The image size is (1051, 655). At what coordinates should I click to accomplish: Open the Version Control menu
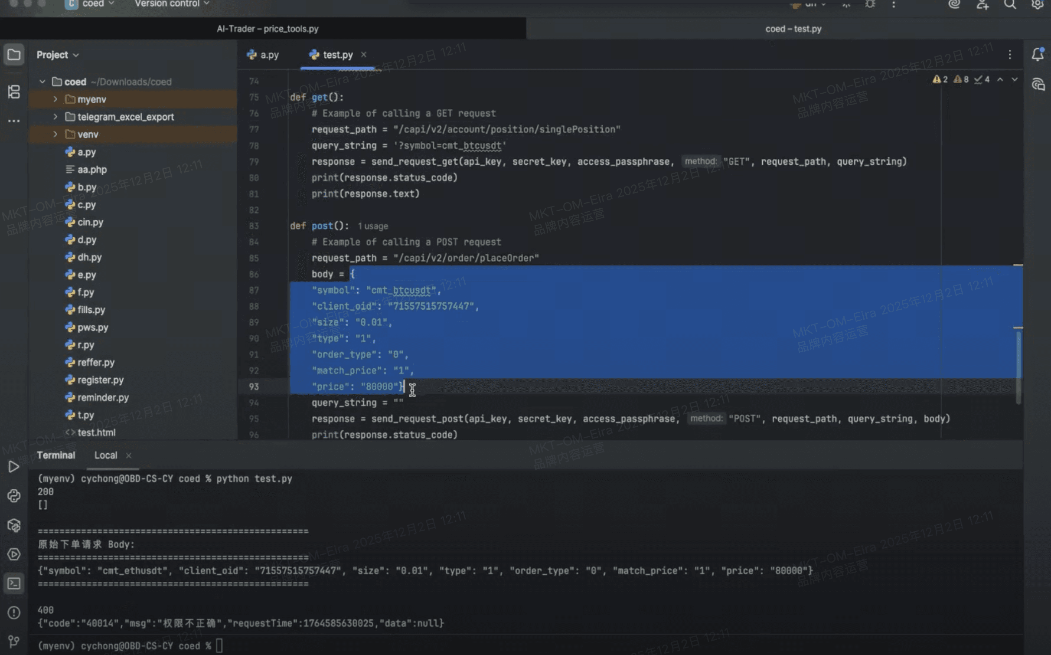(168, 3)
